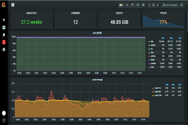Viewport: 188px width, 125px height.
Task: Shift time range back with left arrow
Action: point(149,5)
